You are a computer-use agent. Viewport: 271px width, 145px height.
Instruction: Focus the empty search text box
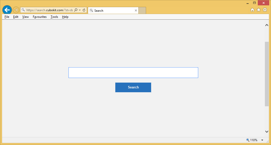(133, 73)
